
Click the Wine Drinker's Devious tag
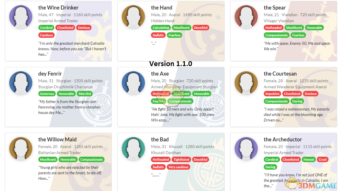84,28
